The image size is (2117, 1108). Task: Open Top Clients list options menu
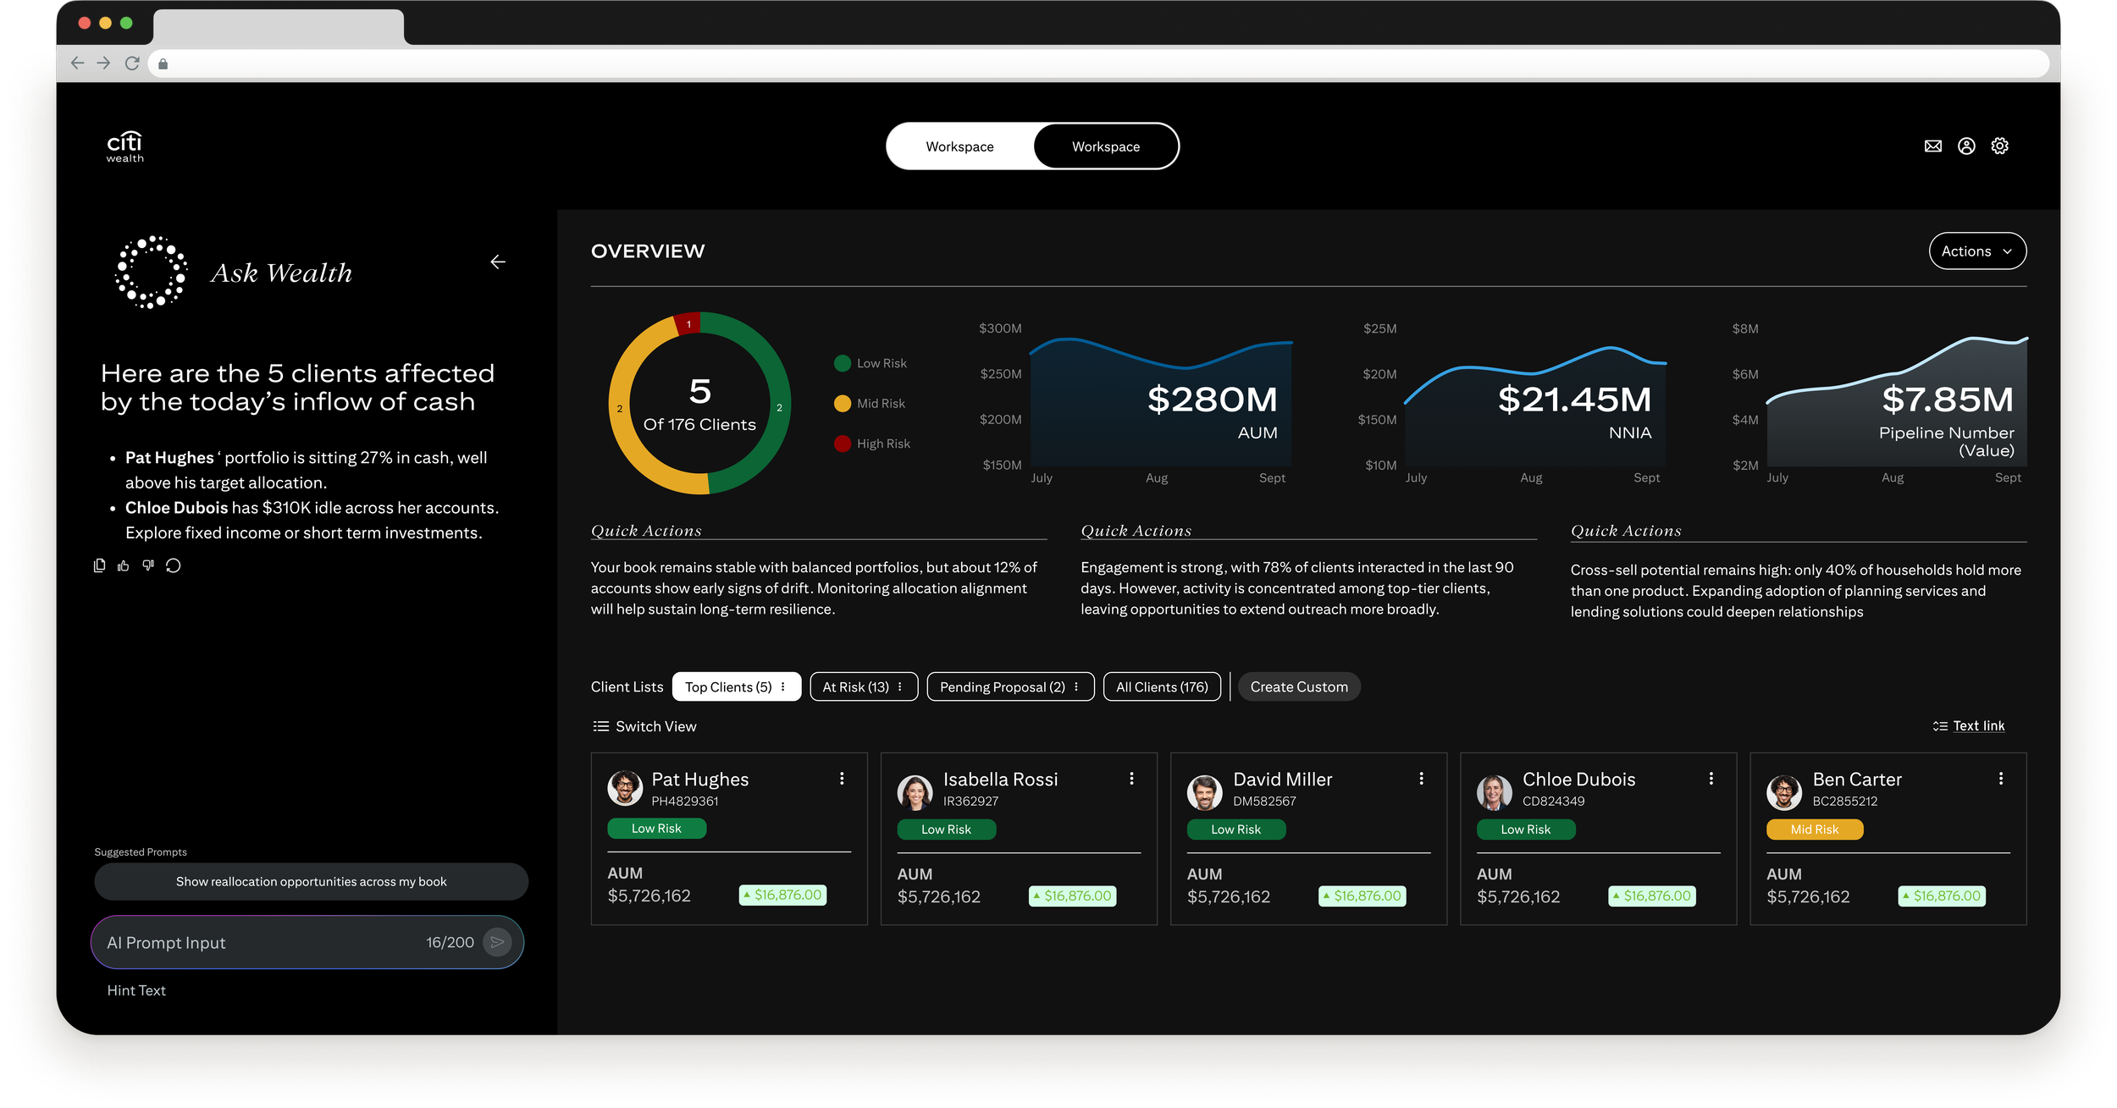coord(783,686)
